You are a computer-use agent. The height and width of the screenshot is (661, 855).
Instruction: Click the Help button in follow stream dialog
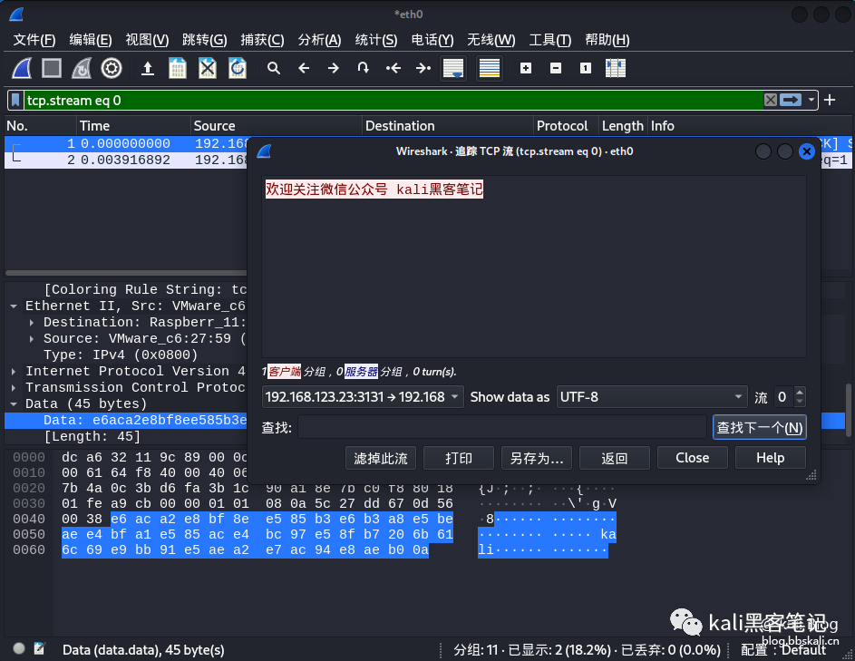click(771, 458)
